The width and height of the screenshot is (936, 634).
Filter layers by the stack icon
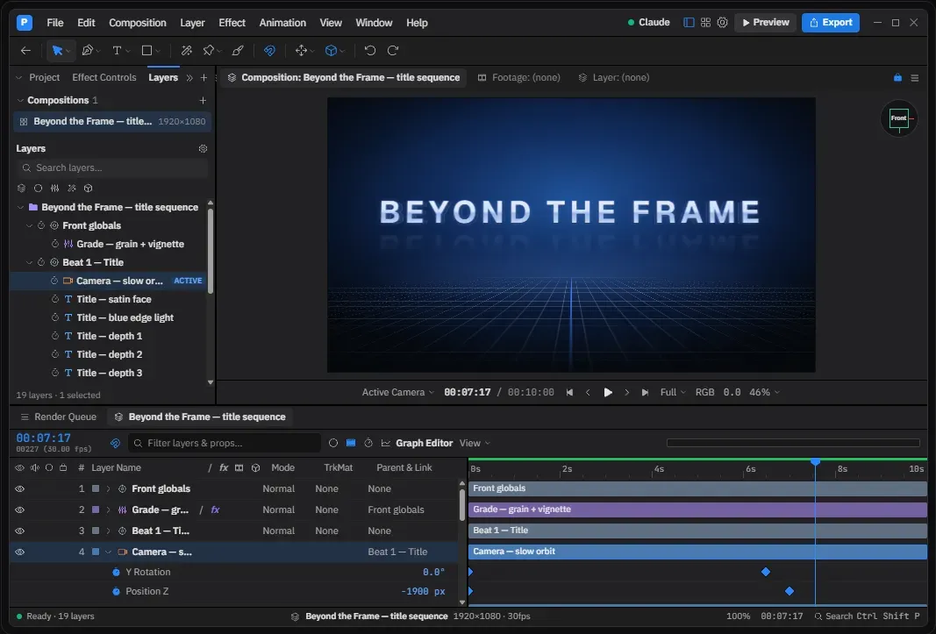(x=21, y=188)
